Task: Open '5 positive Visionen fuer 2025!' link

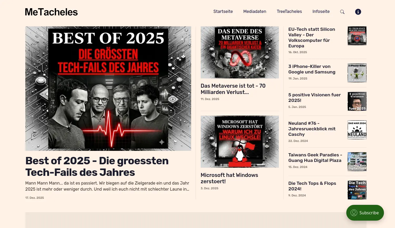Action: point(314,98)
